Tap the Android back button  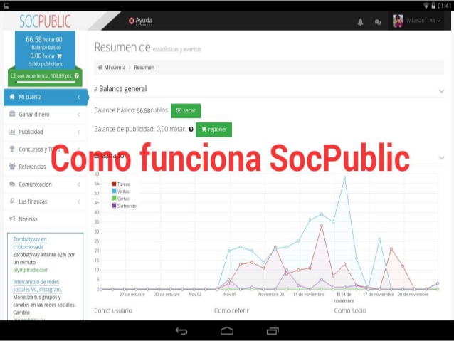click(x=181, y=331)
